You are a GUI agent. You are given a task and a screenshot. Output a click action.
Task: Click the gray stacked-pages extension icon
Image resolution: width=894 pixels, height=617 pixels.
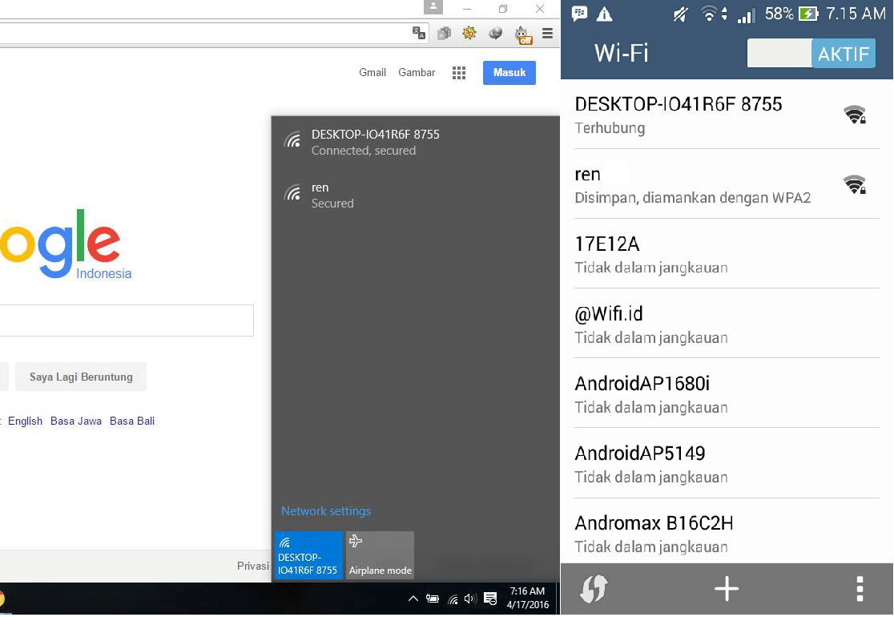tap(444, 34)
